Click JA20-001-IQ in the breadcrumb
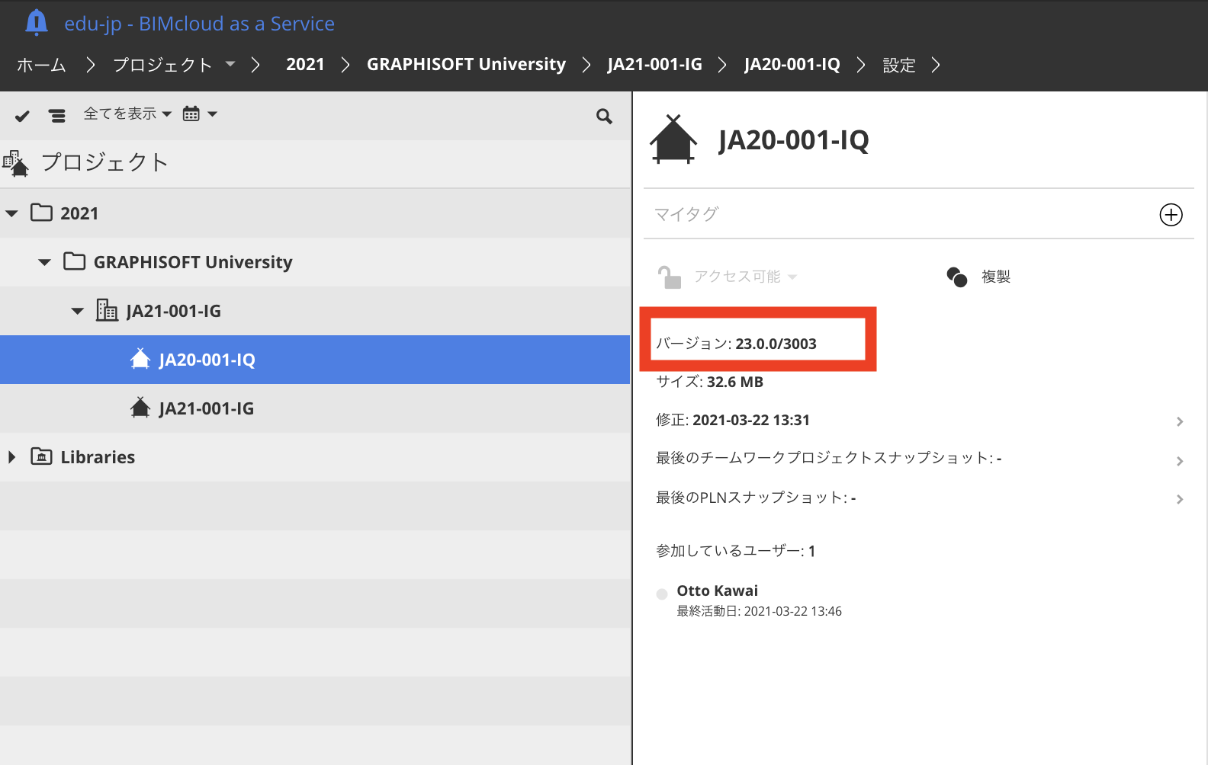Screen dimensions: 1208x765 (x=792, y=64)
